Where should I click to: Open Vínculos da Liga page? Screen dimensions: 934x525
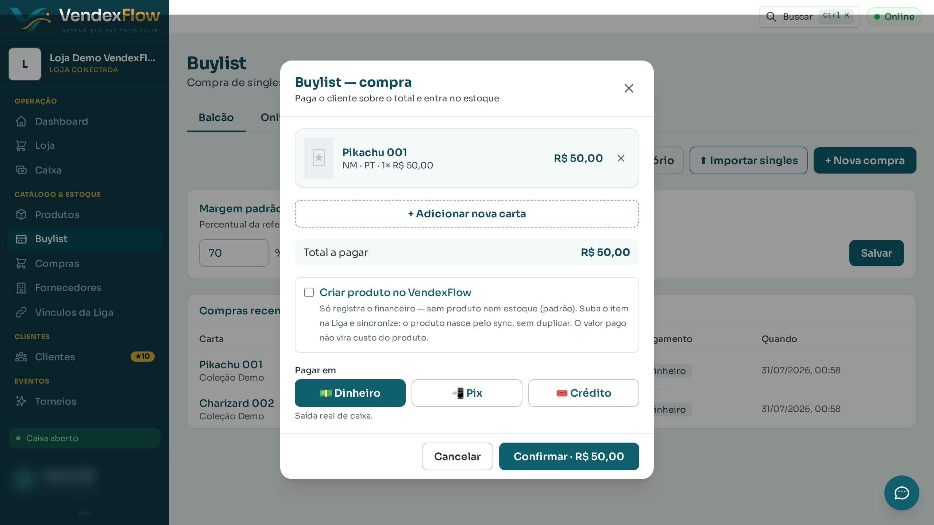click(x=85, y=312)
